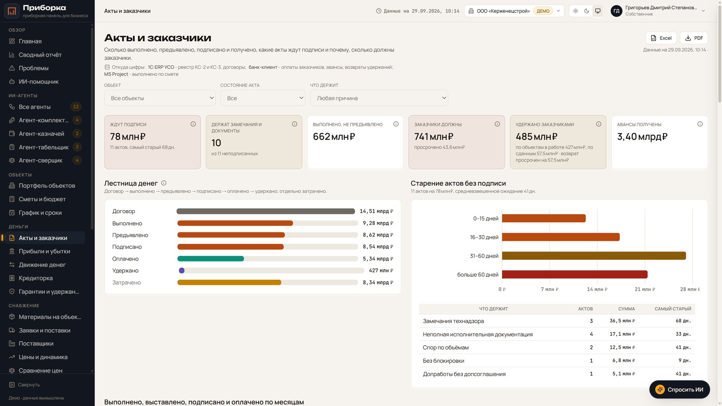Click the Ждут подписи 78 млн card
Viewport: 722px width, 406px height.
(152, 142)
